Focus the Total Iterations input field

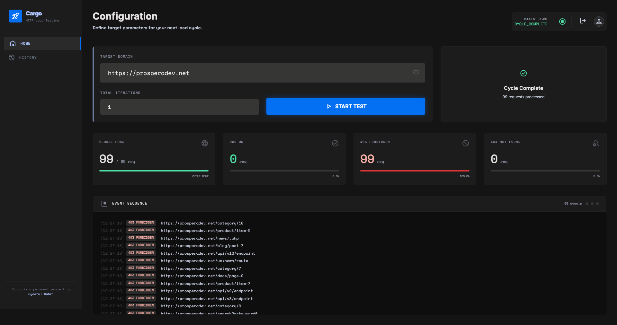point(179,107)
